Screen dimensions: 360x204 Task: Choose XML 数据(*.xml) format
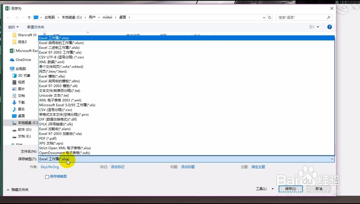[186, 62]
